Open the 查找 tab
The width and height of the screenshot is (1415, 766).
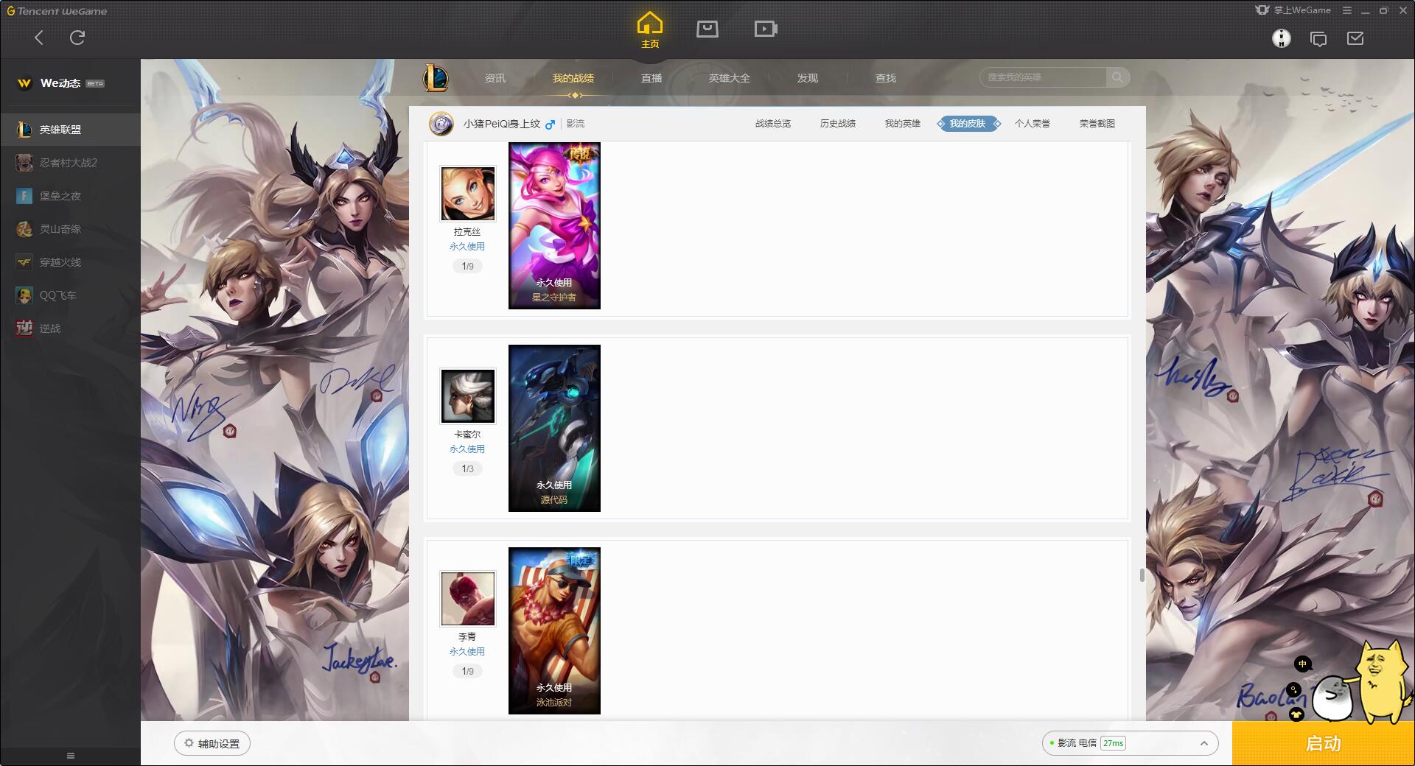[x=886, y=78]
